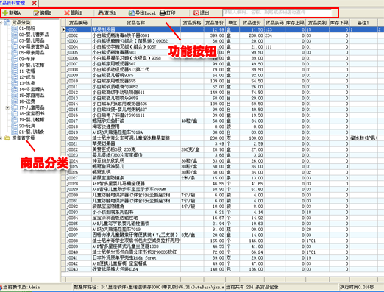Expand the 拼音首字母 folder node

point(1,138)
